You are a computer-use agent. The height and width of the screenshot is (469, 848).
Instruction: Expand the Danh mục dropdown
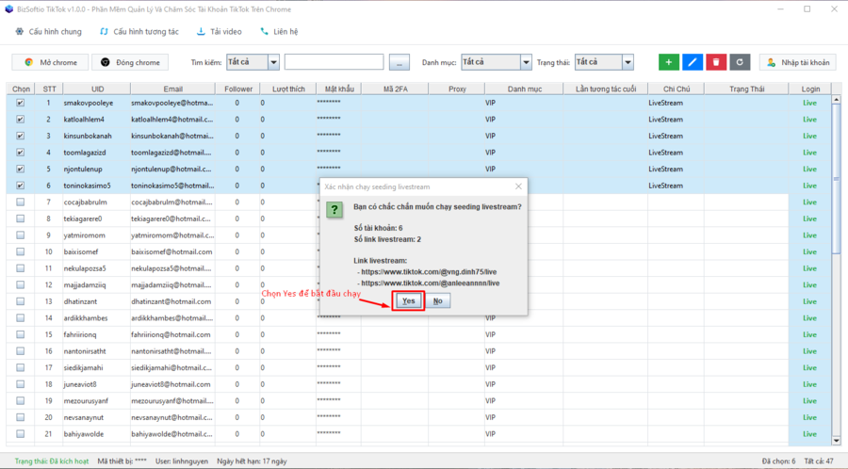526,62
